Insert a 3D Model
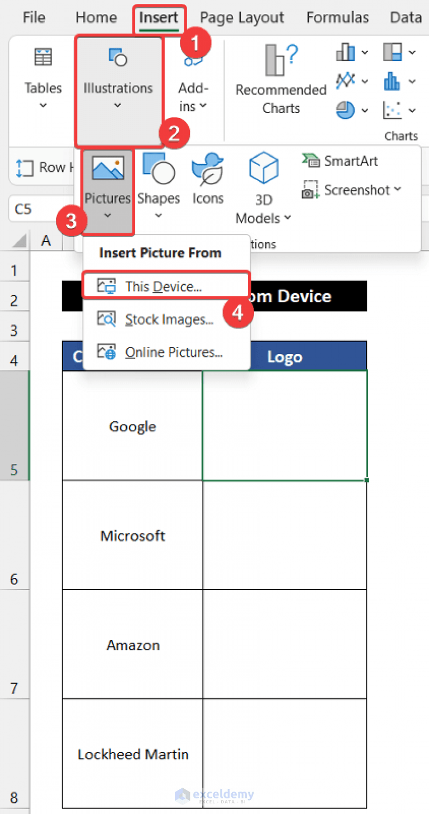Viewport: 429px width, 814px height. tap(263, 185)
